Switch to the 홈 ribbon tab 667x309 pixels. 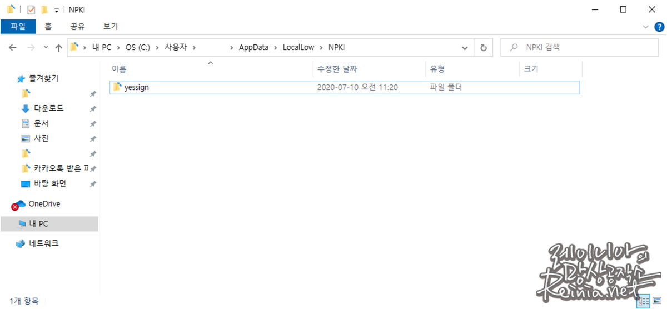(x=48, y=26)
